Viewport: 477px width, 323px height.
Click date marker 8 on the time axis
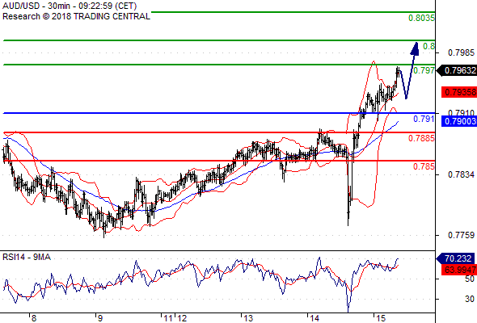[34, 318]
